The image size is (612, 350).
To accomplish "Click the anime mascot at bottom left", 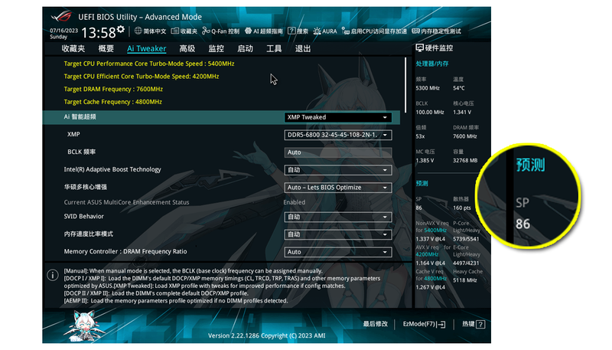I will (x=85, y=325).
